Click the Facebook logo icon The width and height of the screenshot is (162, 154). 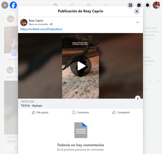point(13,5)
